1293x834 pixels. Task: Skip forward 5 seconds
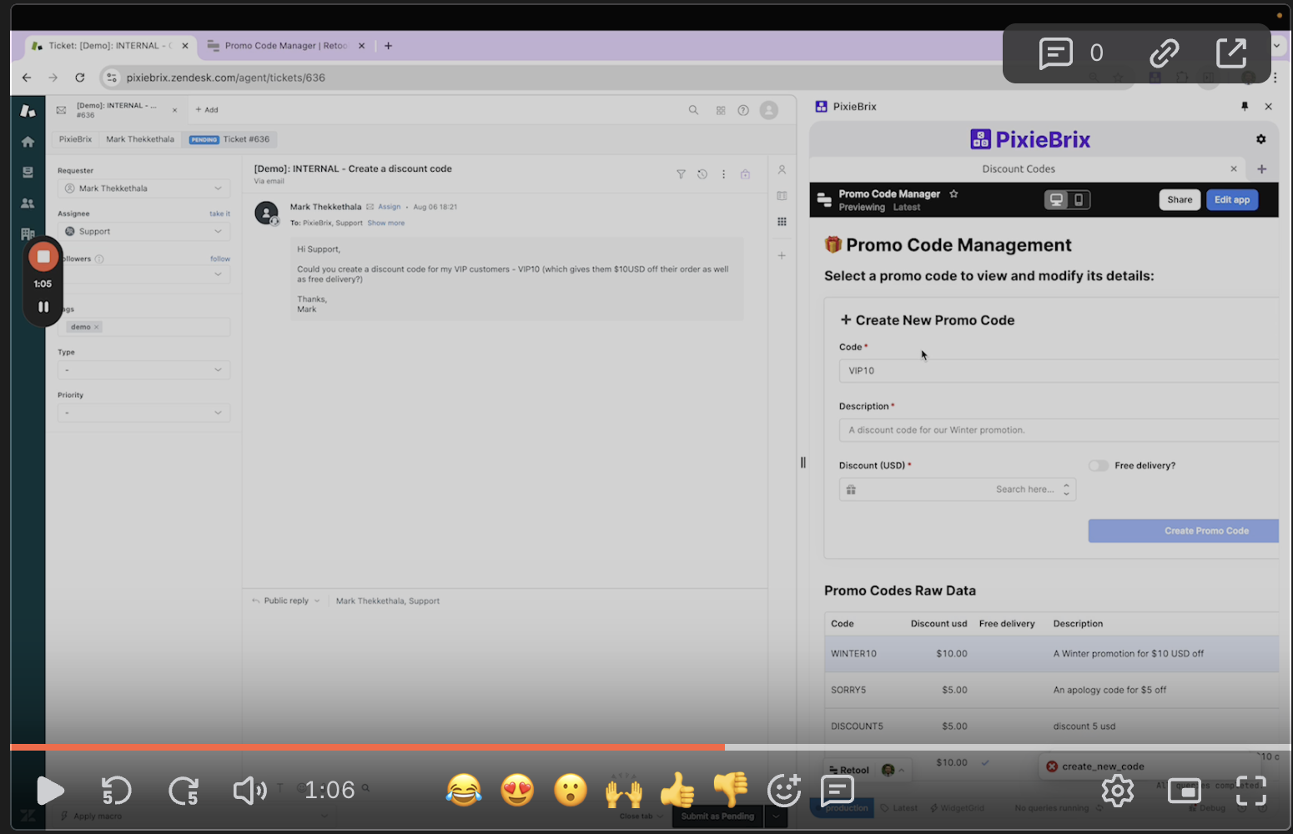click(x=184, y=790)
